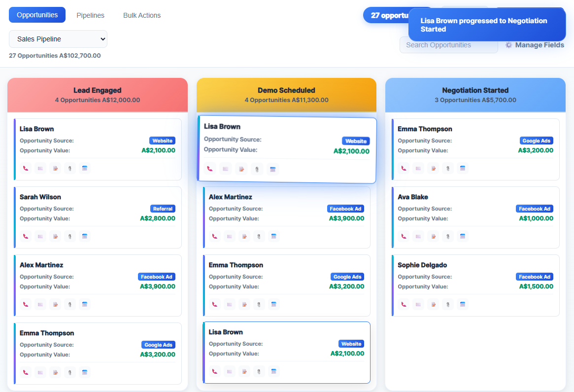Open the Bulk Actions tab
This screenshot has width=574, height=392.
pyautogui.click(x=141, y=15)
